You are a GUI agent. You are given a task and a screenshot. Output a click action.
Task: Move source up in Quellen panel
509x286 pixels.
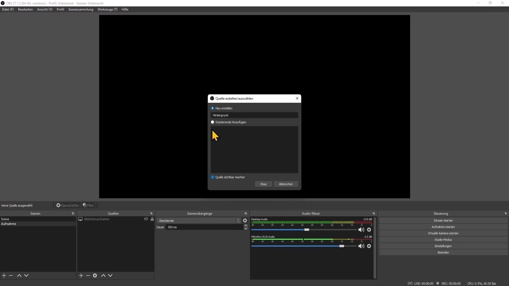pos(103,275)
